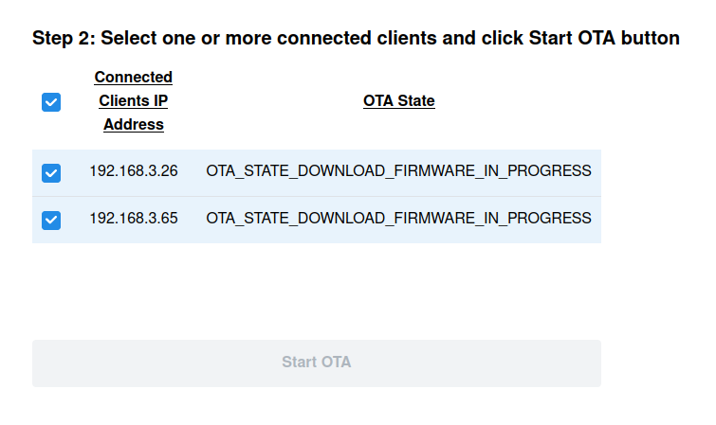Click the Step 2 instruction heading
Viewport: 716px width, 425px height.
coord(356,39)
